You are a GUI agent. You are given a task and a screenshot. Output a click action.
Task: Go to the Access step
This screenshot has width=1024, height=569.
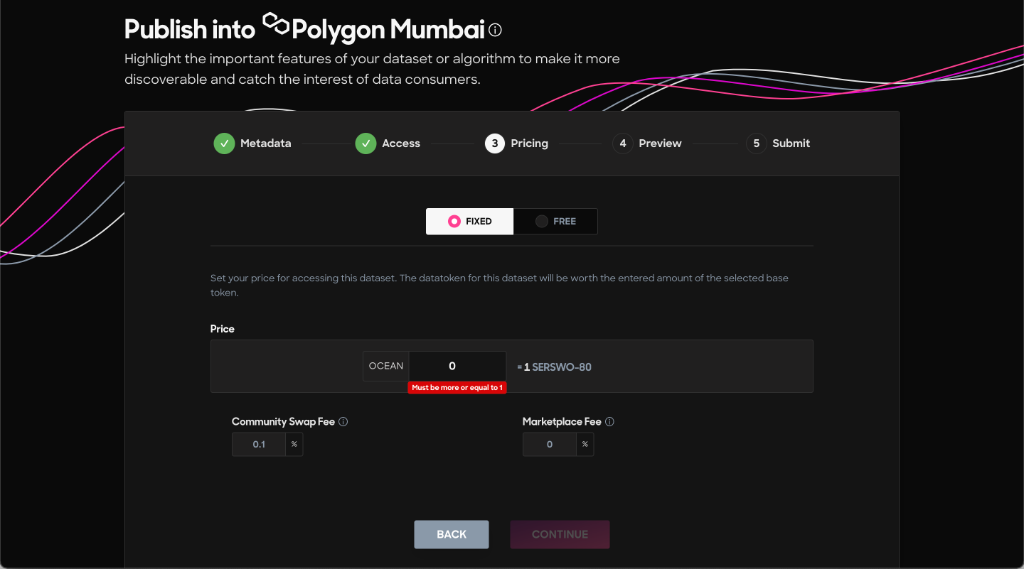[x=388, y=143]
